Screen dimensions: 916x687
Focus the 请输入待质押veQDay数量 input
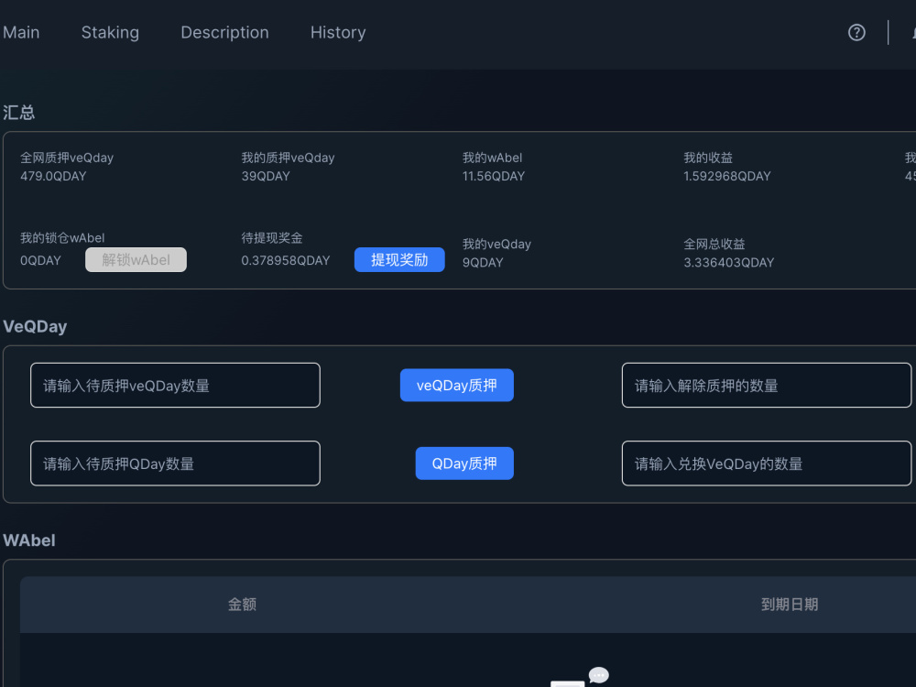[x=175, y=385]
